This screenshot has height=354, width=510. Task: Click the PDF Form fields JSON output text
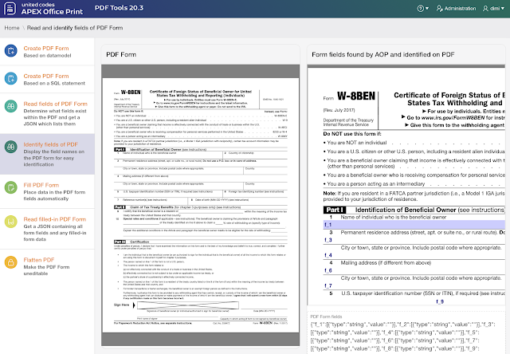click(x=403, y=336)
